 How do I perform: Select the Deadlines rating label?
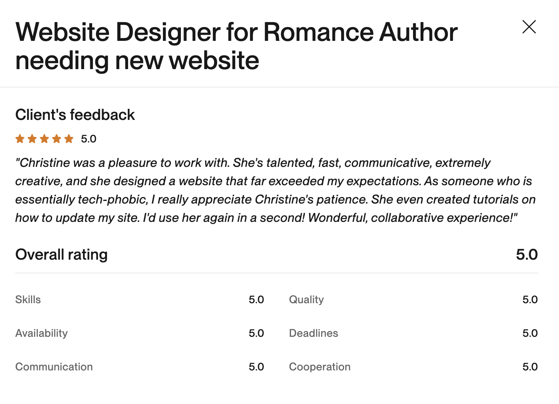(x=314, y=333)
